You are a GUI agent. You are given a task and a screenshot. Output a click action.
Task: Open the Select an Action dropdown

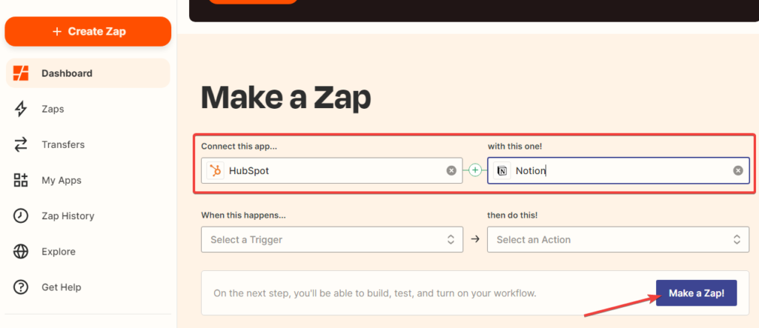point(617,239)
